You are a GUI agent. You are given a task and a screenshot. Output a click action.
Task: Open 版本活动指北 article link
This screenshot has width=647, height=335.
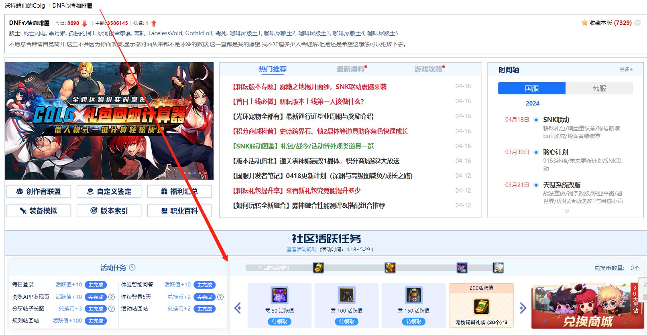[x=315, y=161]
